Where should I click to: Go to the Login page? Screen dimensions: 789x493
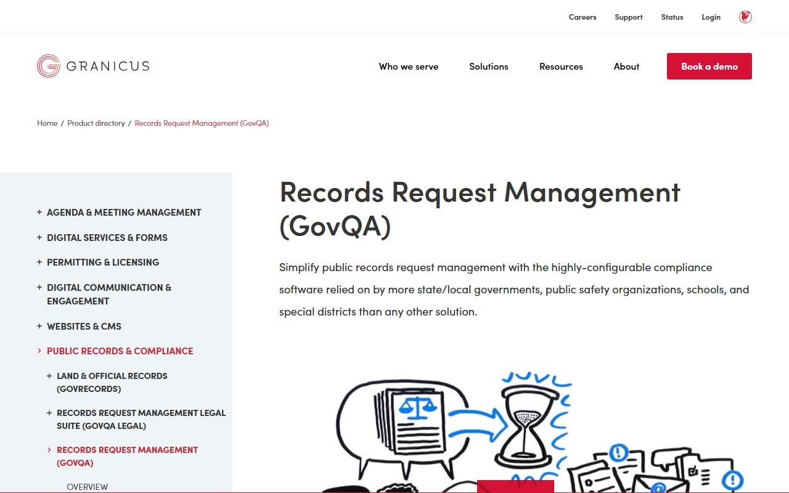(x=711, y=17)
